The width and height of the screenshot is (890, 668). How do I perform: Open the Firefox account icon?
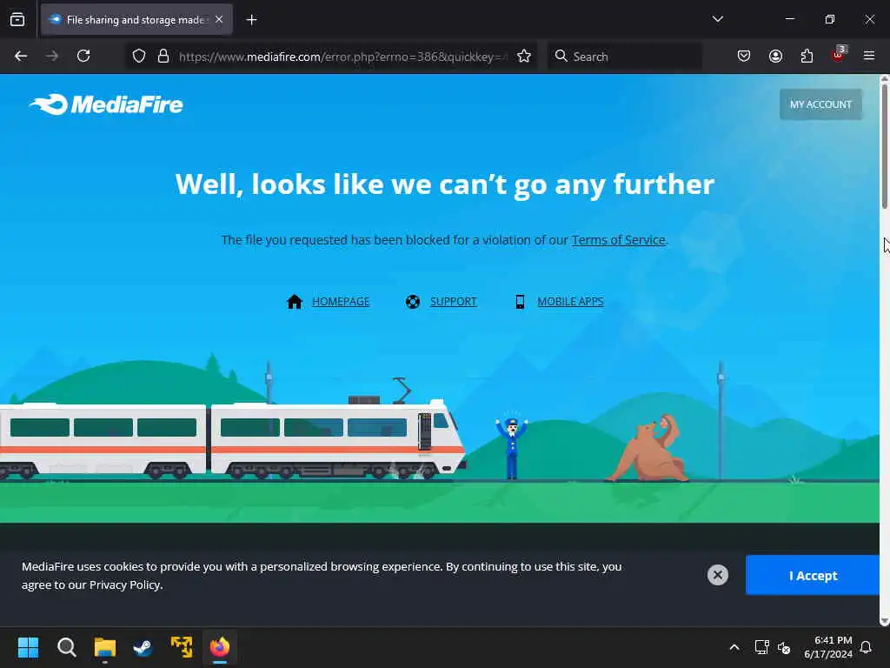tap(775, 57)
